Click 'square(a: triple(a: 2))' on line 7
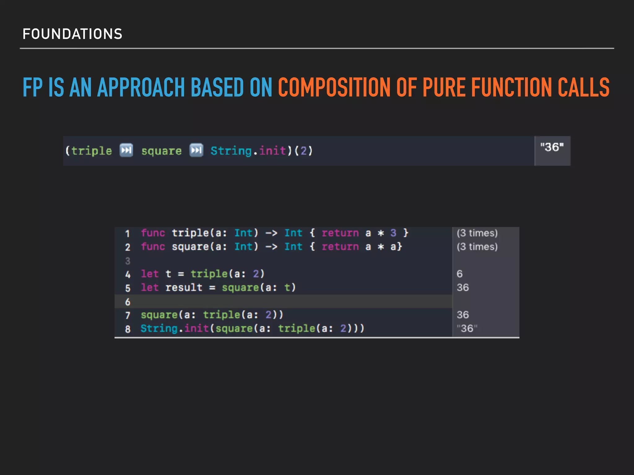The height and width of the screenshot is (475, 634). click(x=212, y=315)
